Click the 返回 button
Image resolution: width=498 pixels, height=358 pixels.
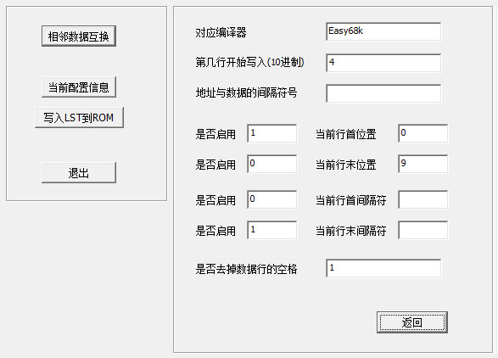[x=412, y=322]
